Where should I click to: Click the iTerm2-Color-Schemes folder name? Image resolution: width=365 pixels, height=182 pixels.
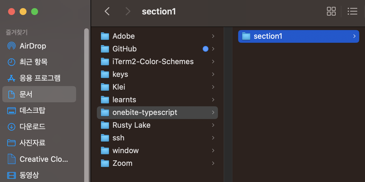pyautogui.click(x=153, y=62)
